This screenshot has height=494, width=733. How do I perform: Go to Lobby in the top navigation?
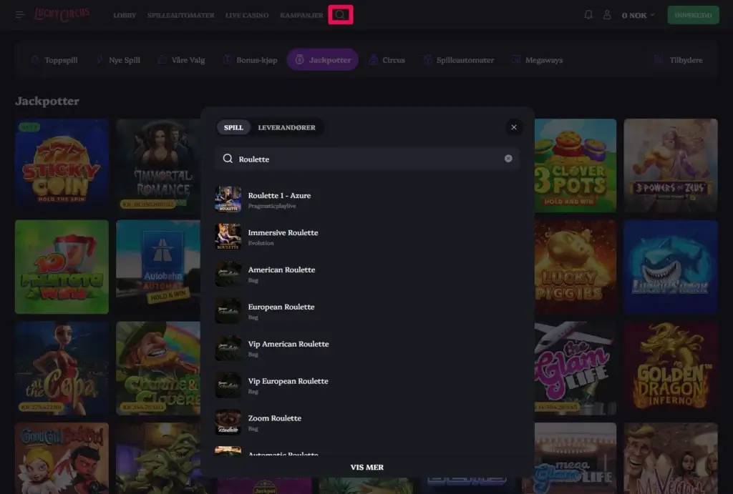pos(125,16)
